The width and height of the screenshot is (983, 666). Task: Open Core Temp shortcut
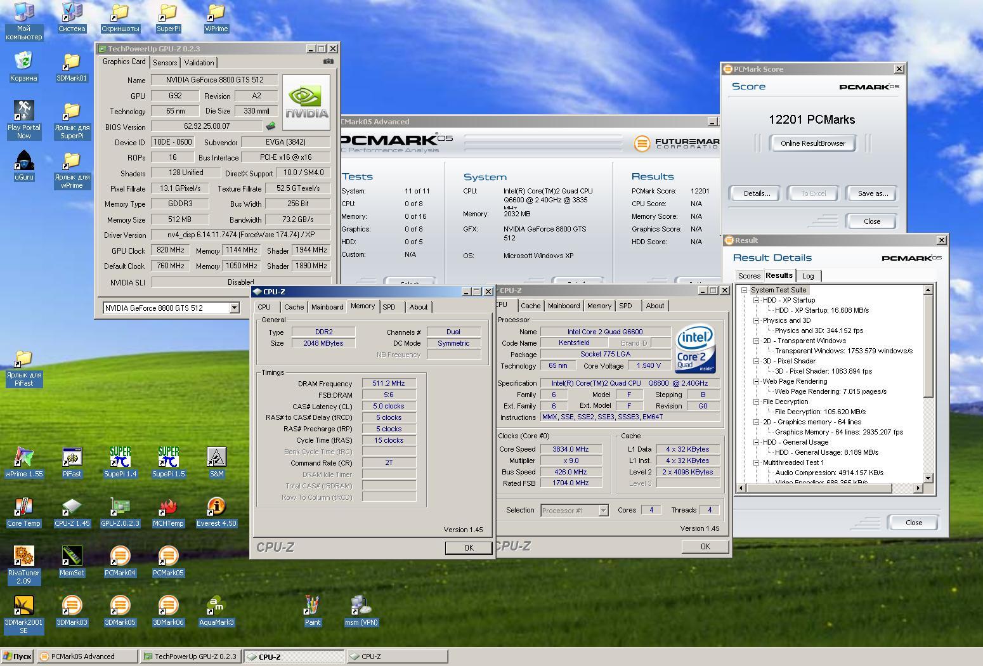point(23,512)
